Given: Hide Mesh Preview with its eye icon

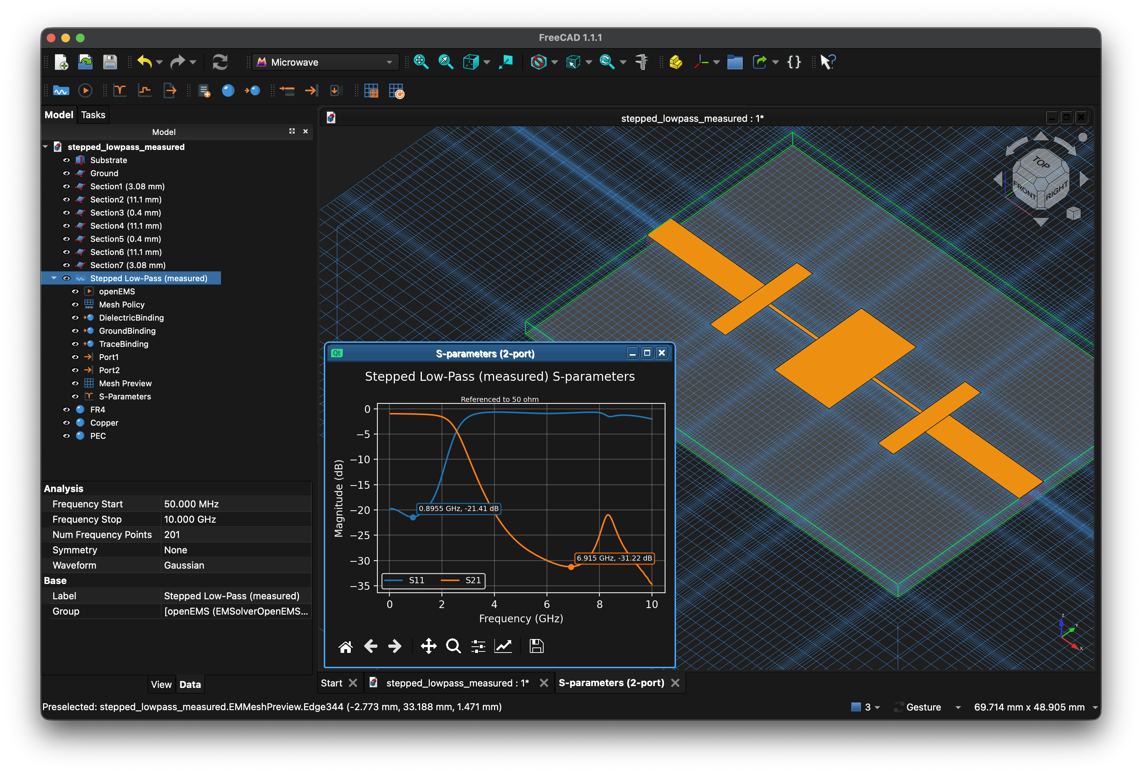Looking at the screenshot, I should [x=75, y=383].
